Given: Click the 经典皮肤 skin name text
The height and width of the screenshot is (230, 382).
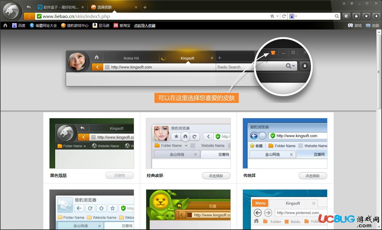Looking at the screenshot, I should (x=155, y=175).
